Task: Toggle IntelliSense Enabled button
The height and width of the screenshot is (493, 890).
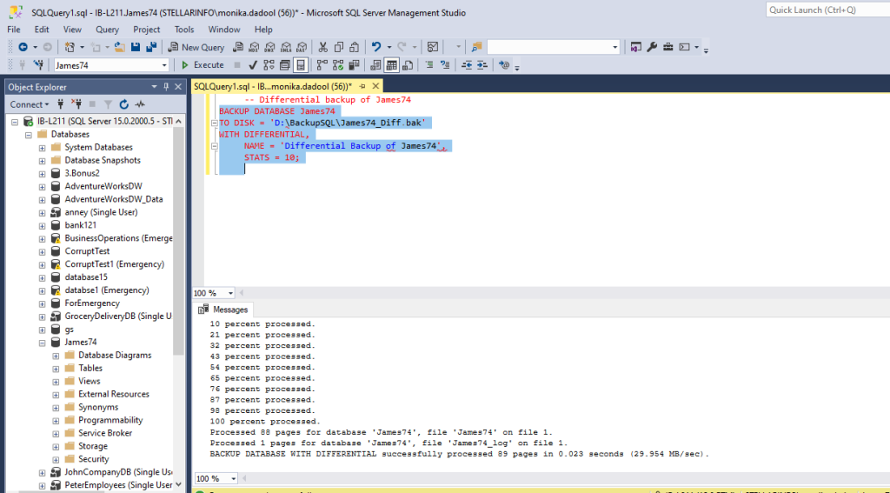Action: click(301, 65)
